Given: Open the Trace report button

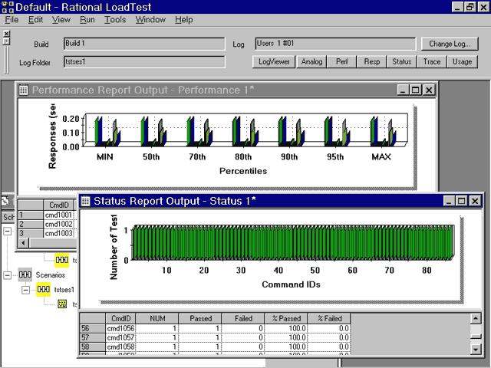Looking at the screenshot, I should pyautogui.click(x=432, y=61).
